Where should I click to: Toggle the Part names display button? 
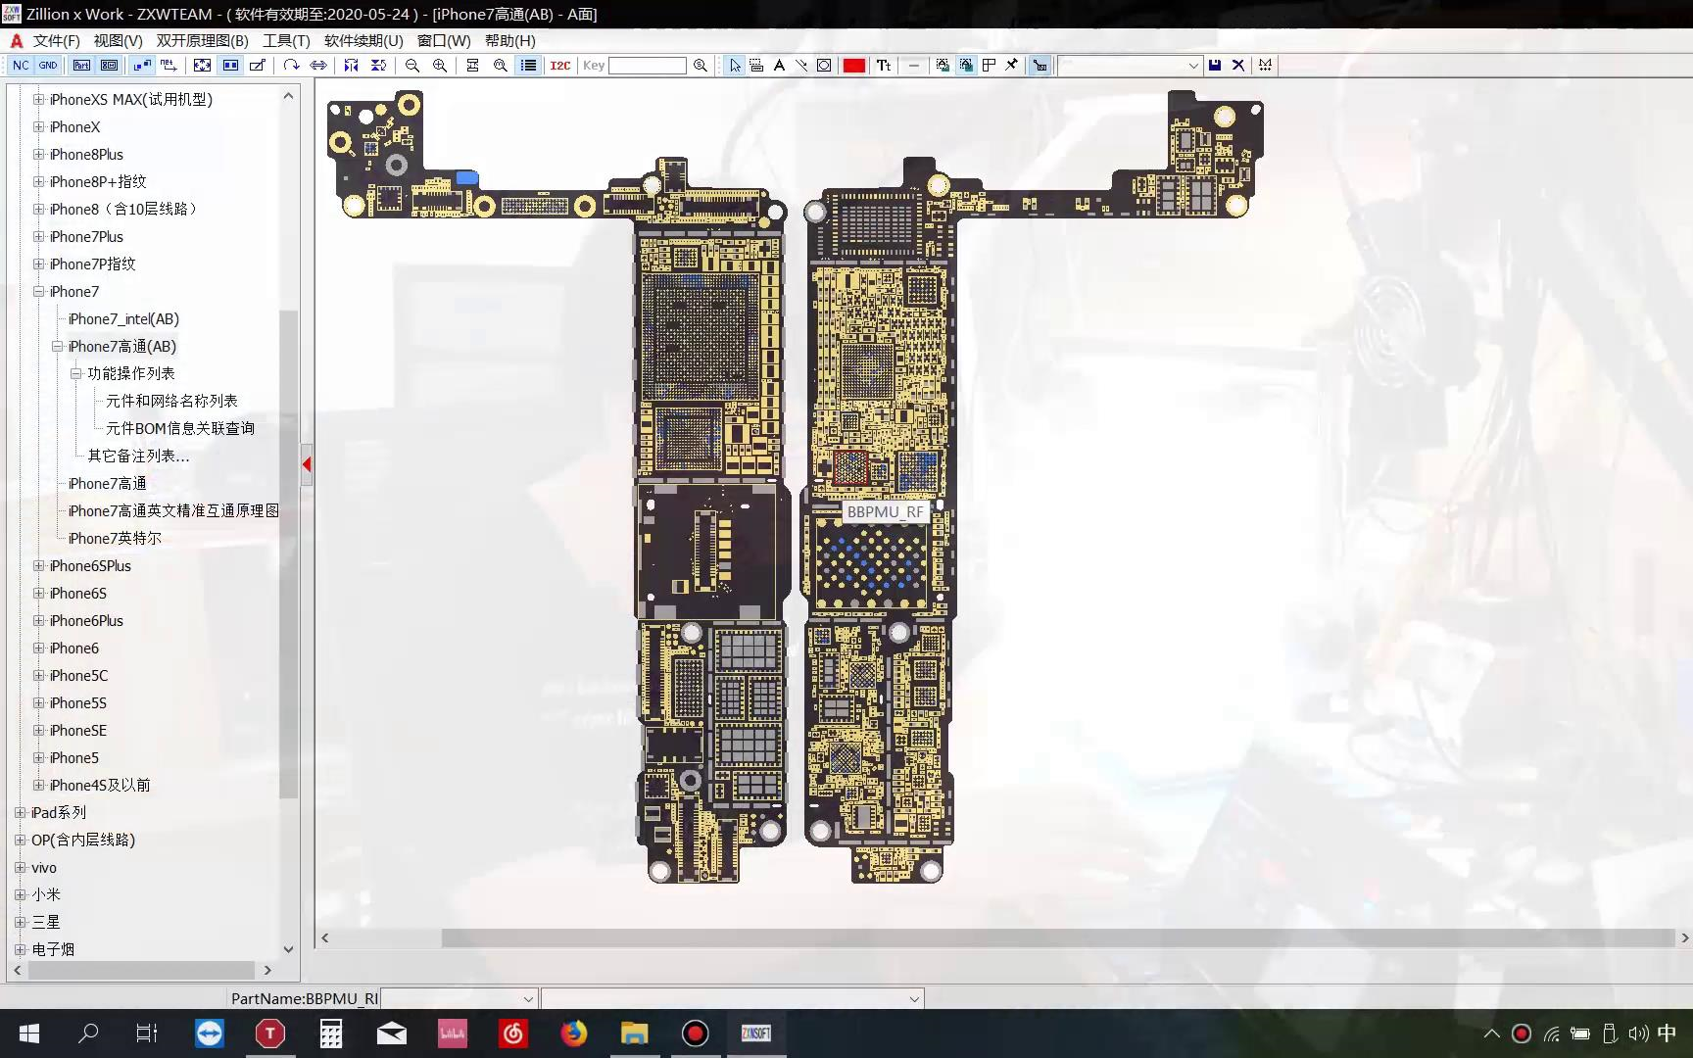coord(81,66)
